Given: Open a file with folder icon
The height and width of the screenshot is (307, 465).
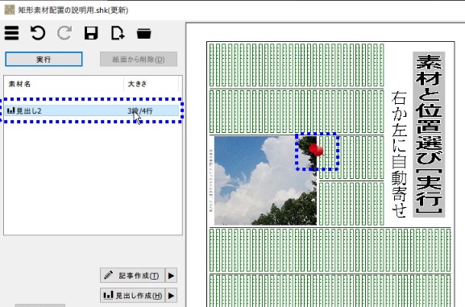Looking at the screenshot, I should [x=143, y=34].
